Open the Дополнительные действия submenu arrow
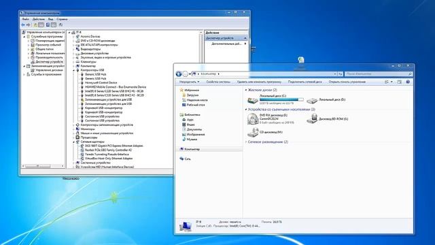435x245 pixels. point(245,44)
